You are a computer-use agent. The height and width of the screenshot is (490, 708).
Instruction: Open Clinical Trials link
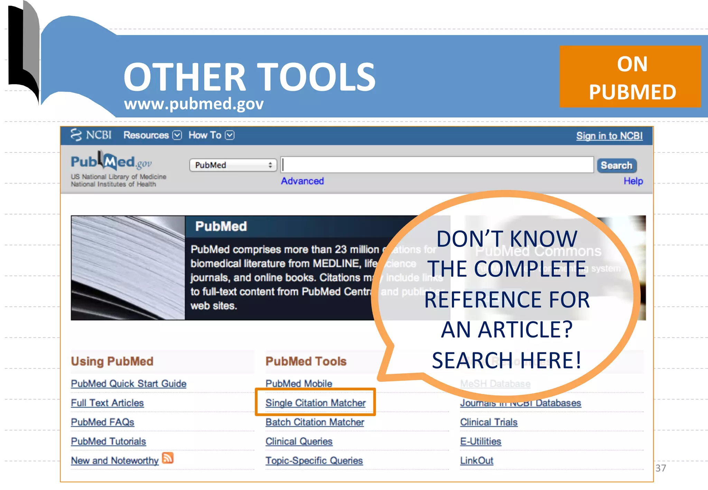(x=488, y=422)
